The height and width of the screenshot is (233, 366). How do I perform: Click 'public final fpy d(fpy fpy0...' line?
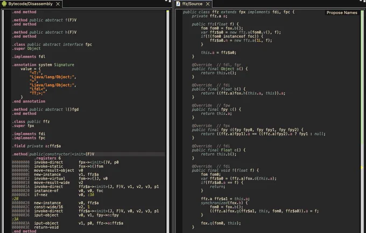click(248, 129)
